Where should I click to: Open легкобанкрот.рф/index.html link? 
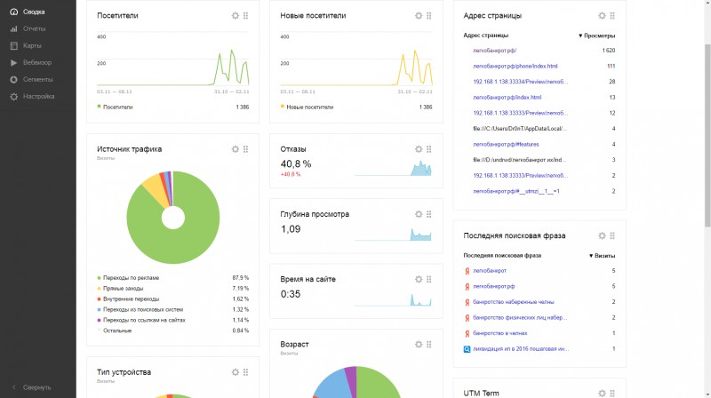tap(507, 98)
